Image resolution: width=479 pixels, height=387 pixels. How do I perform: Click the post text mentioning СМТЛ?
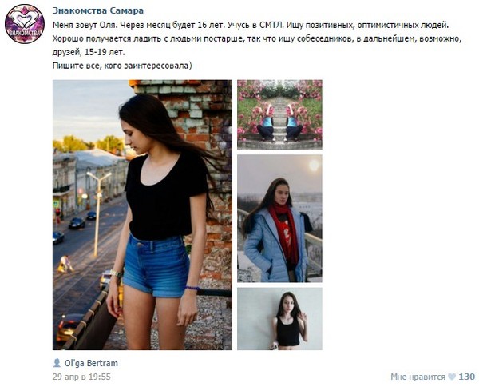coord(251,25)
